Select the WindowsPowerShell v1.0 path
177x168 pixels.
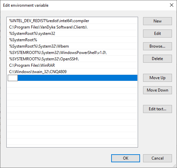click(x=72, y=53)
